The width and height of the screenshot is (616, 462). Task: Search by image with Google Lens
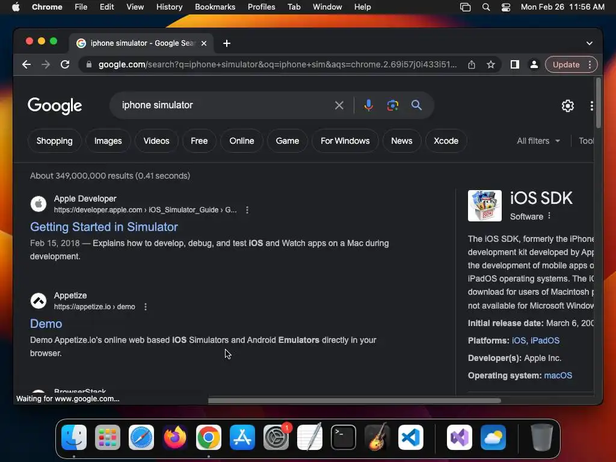pos(392,105)
